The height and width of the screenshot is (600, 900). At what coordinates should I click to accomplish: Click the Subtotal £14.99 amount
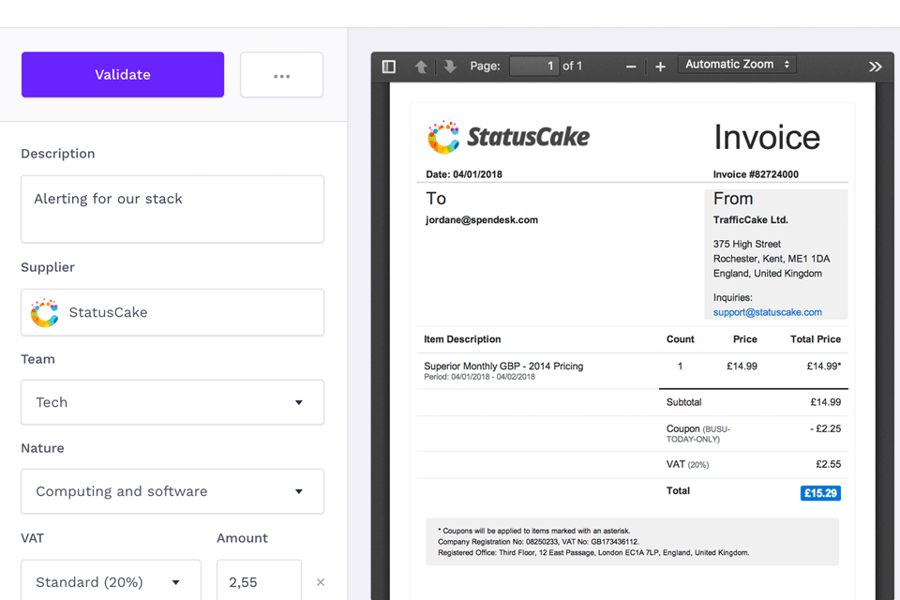[825, 402]
